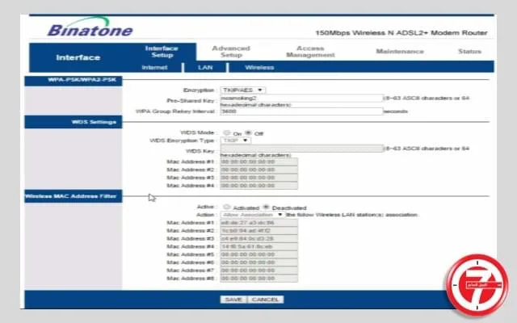Click the WPA-PSK/WPA2-PSK section header
This screenshot has height=323, width=517.
74,81
